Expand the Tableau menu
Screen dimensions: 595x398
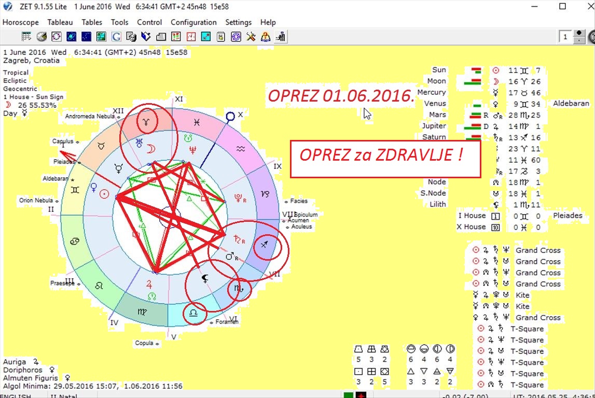60,22
